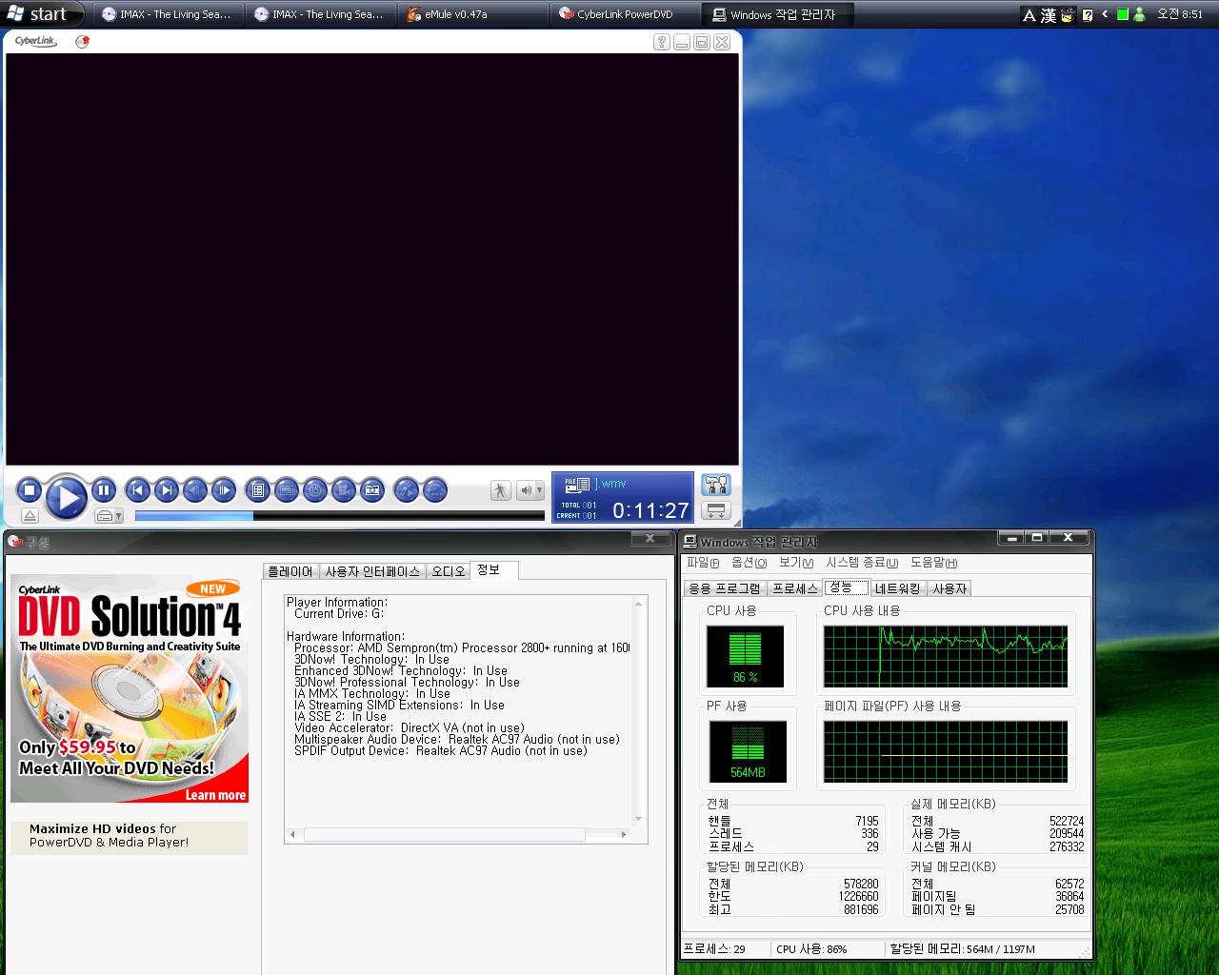Switch to the 오디오 tab in configuration
The height and width of the screenshot is (975, 1219).
448,571
